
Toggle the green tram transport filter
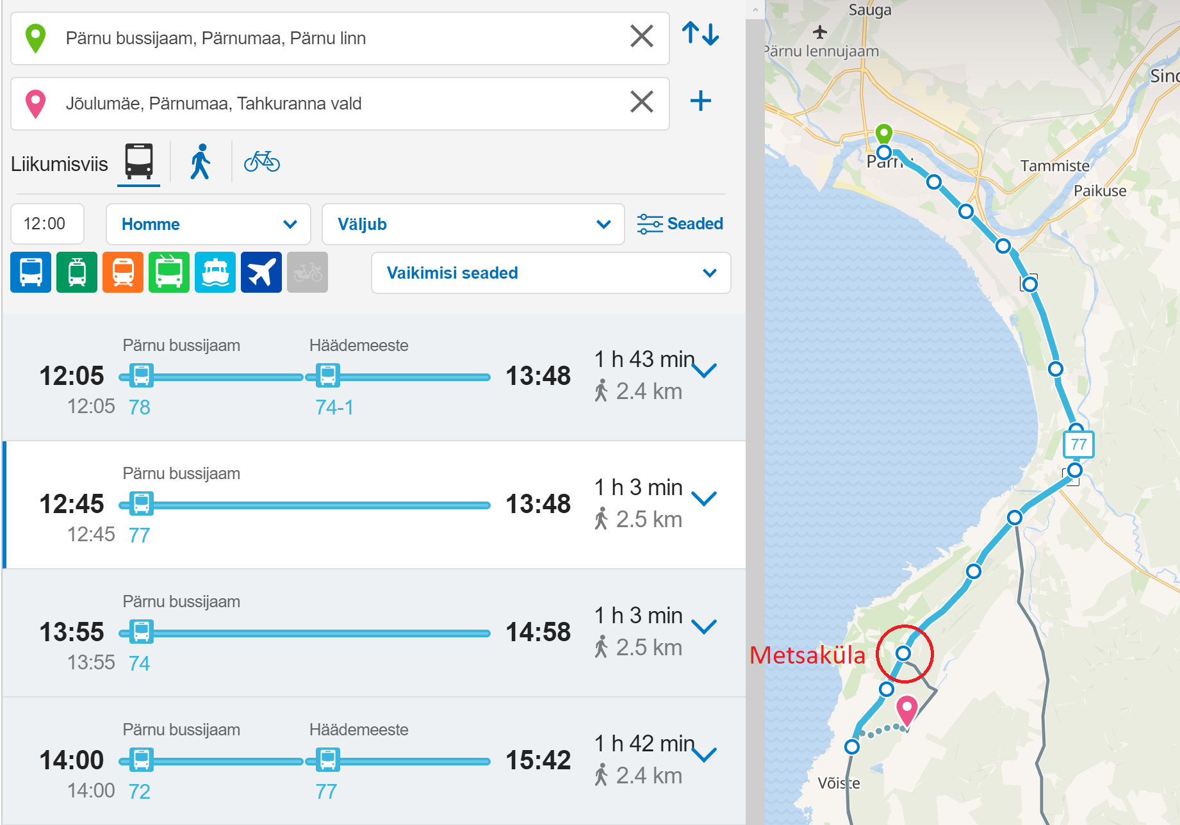77,272
